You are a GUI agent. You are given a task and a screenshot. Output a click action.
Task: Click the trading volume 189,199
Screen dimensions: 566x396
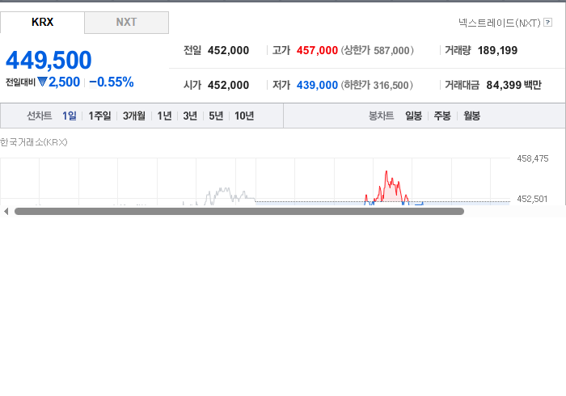tap(497, 50)
